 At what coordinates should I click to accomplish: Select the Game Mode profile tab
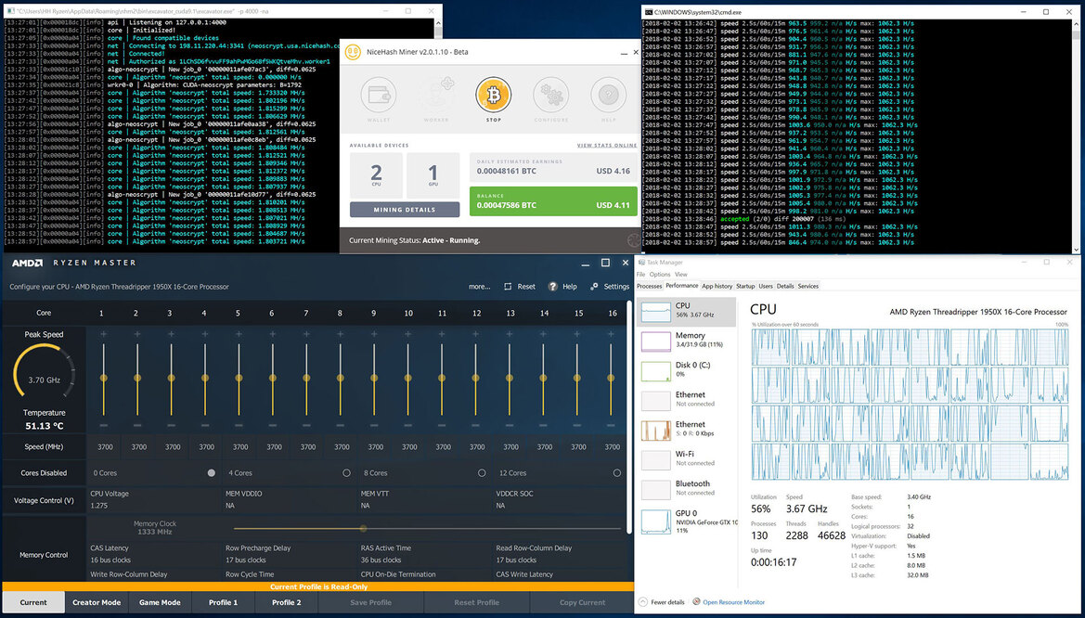pos(160,603)
